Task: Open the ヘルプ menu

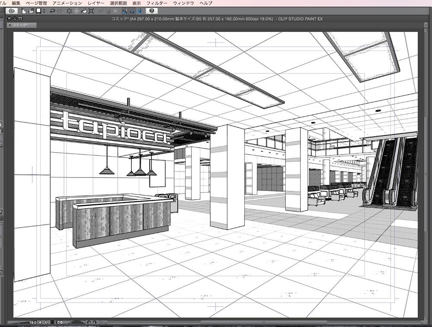Action: (x=206, y=3)
